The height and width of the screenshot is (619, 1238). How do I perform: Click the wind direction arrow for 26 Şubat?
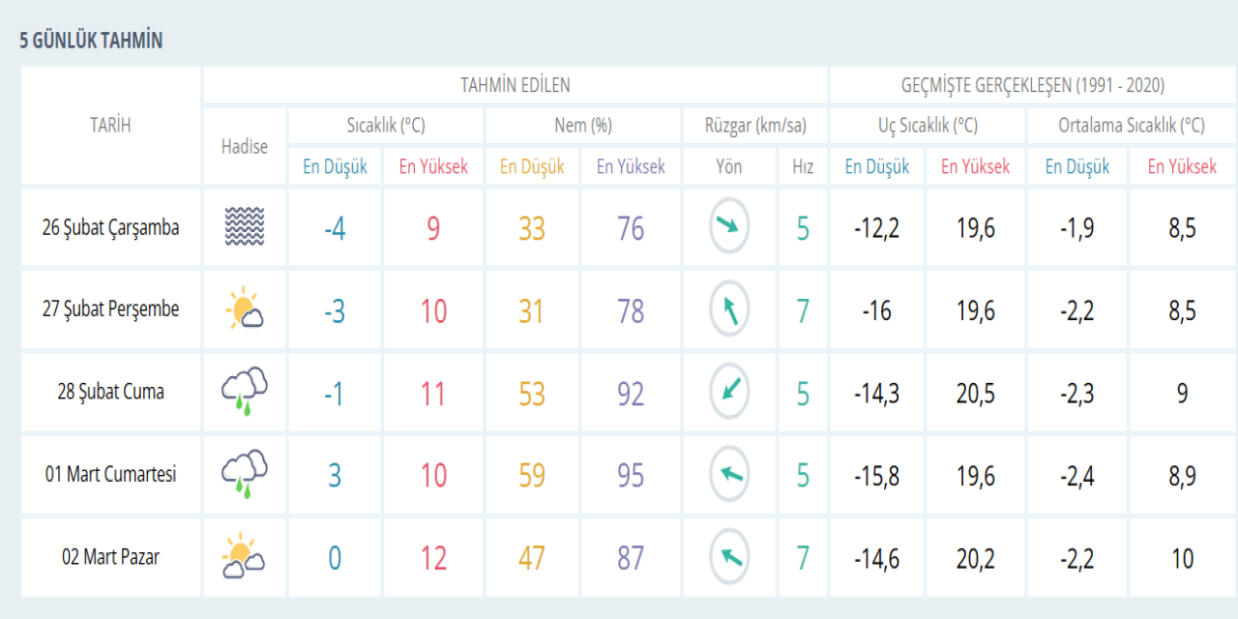click(729, 228)
